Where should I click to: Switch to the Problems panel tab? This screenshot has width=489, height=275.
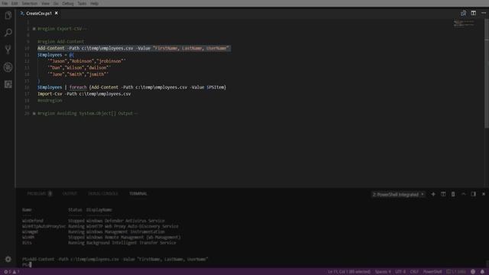tap(39, 193)
